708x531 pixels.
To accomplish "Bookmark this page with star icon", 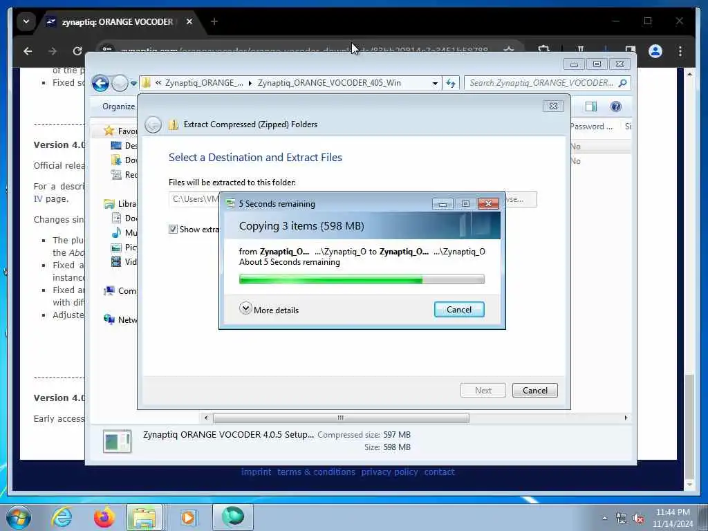I will tap(509, 50).
